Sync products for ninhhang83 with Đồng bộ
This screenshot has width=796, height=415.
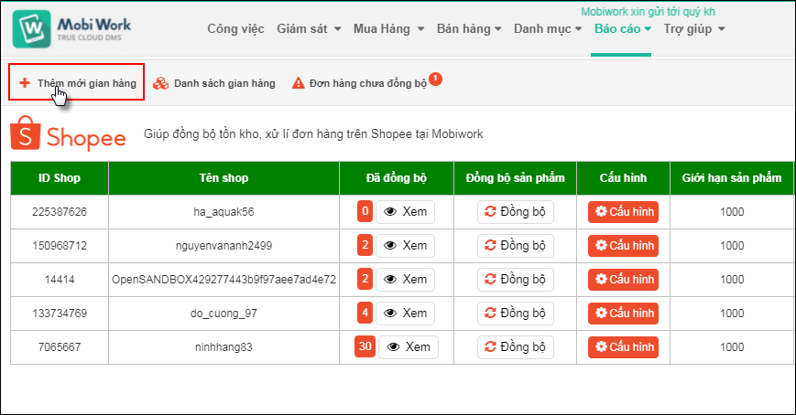pyautogui.click(x=516, y=347)
